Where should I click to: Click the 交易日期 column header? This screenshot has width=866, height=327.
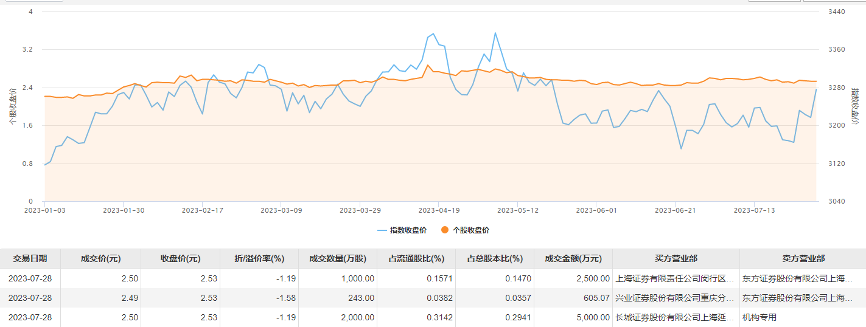click(x=30, y=258)
